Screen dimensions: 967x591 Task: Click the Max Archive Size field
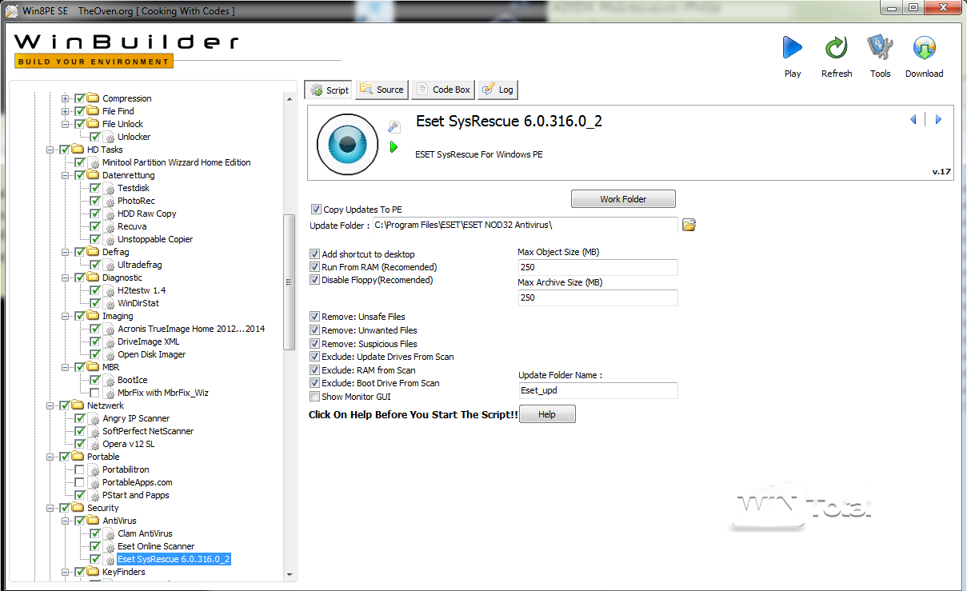[597, 297]
